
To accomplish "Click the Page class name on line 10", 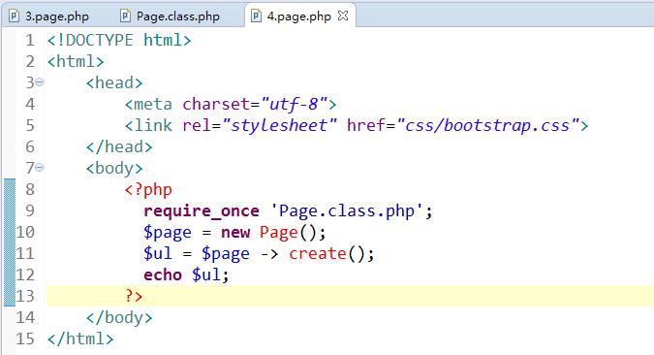I will (279, 232).
